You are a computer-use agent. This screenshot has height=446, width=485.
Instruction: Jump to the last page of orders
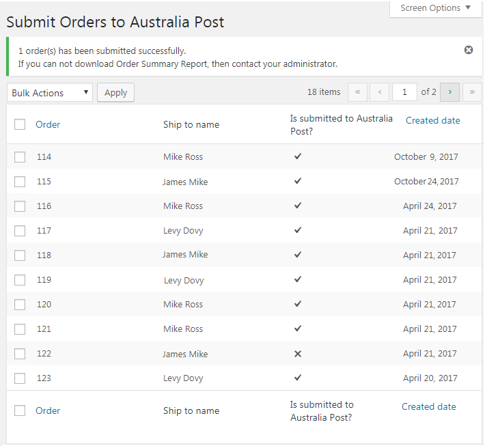pyautogui.click(x=472, y=92)
